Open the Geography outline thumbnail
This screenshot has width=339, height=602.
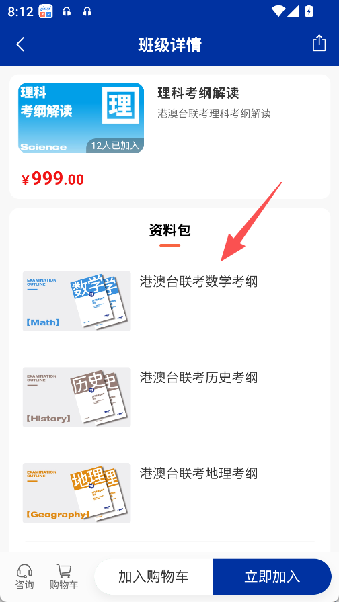[77, 493]
